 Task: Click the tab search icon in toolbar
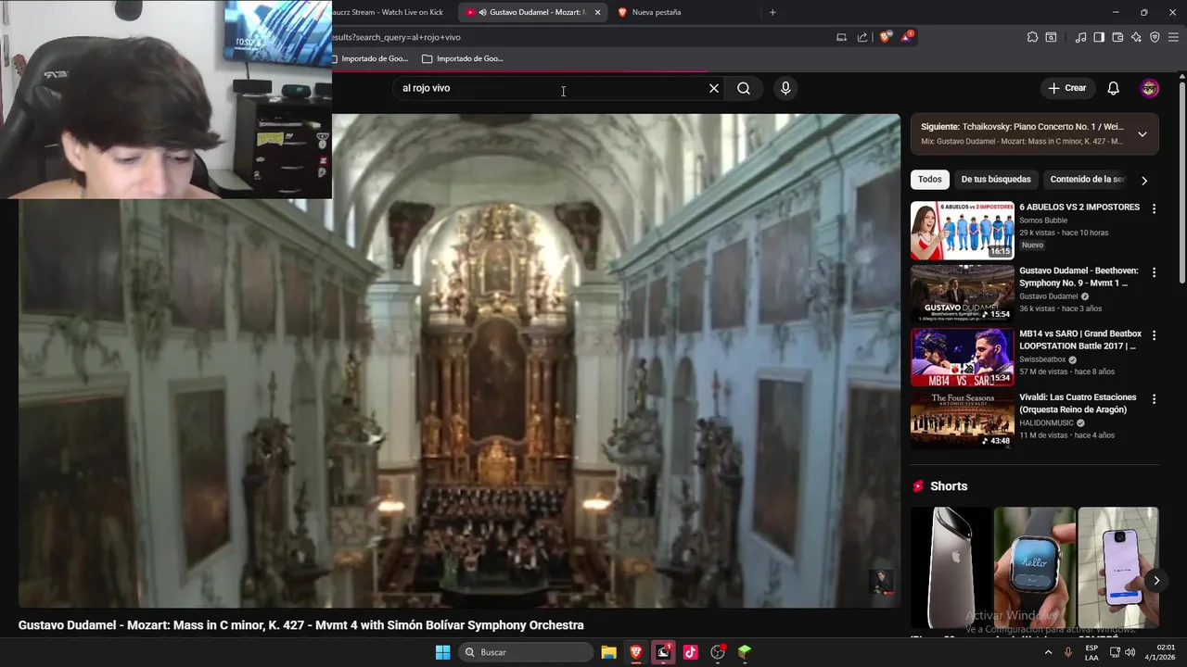(x=1051, y=37)
